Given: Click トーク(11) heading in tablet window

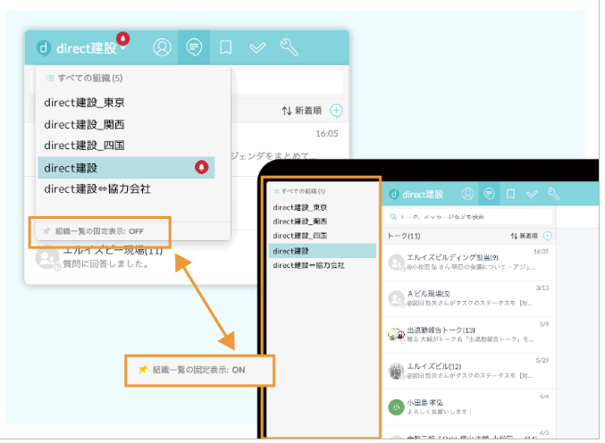Looking at the screenshot, I should 404,236.
